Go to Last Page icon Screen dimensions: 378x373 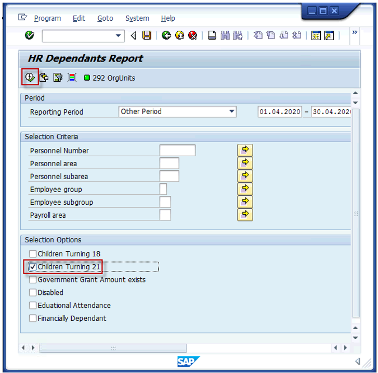click(297, 35)
